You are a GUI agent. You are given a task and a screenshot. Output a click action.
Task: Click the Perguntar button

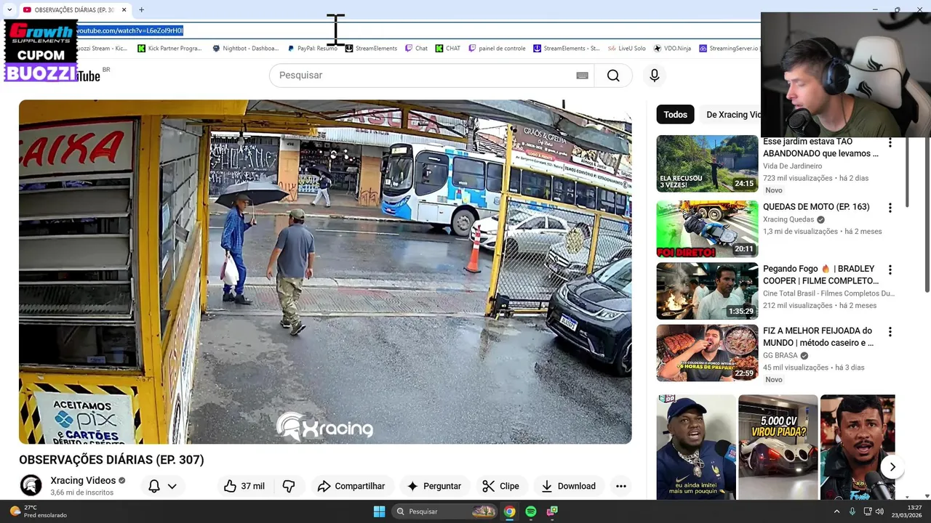pos(433,486)
